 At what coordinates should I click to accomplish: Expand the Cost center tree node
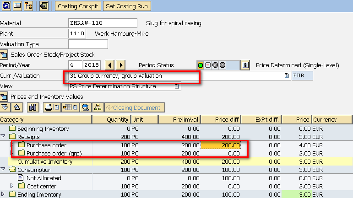click(x=12, y=186)
